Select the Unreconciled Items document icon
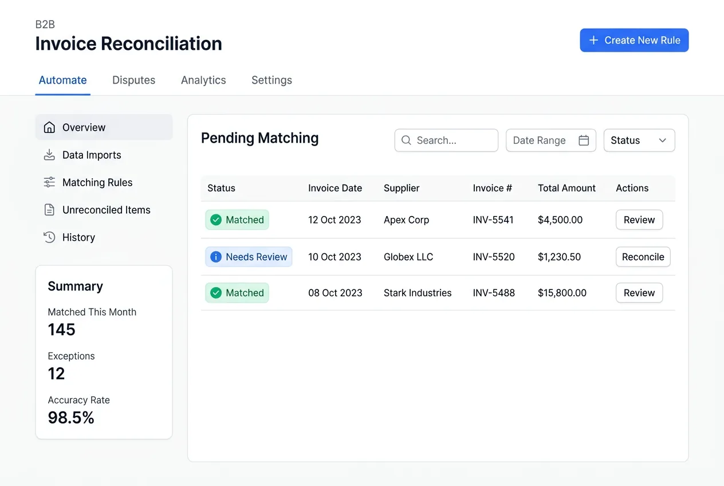 click(50, 210)
